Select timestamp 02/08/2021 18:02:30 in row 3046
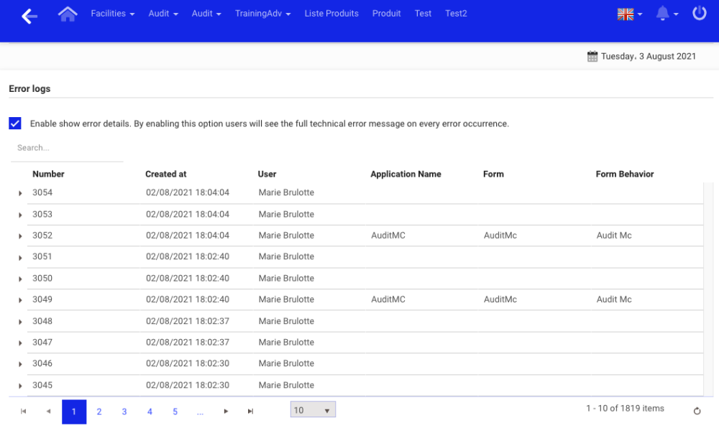This screenshot has width=719, height=431. tap(188, 363)
